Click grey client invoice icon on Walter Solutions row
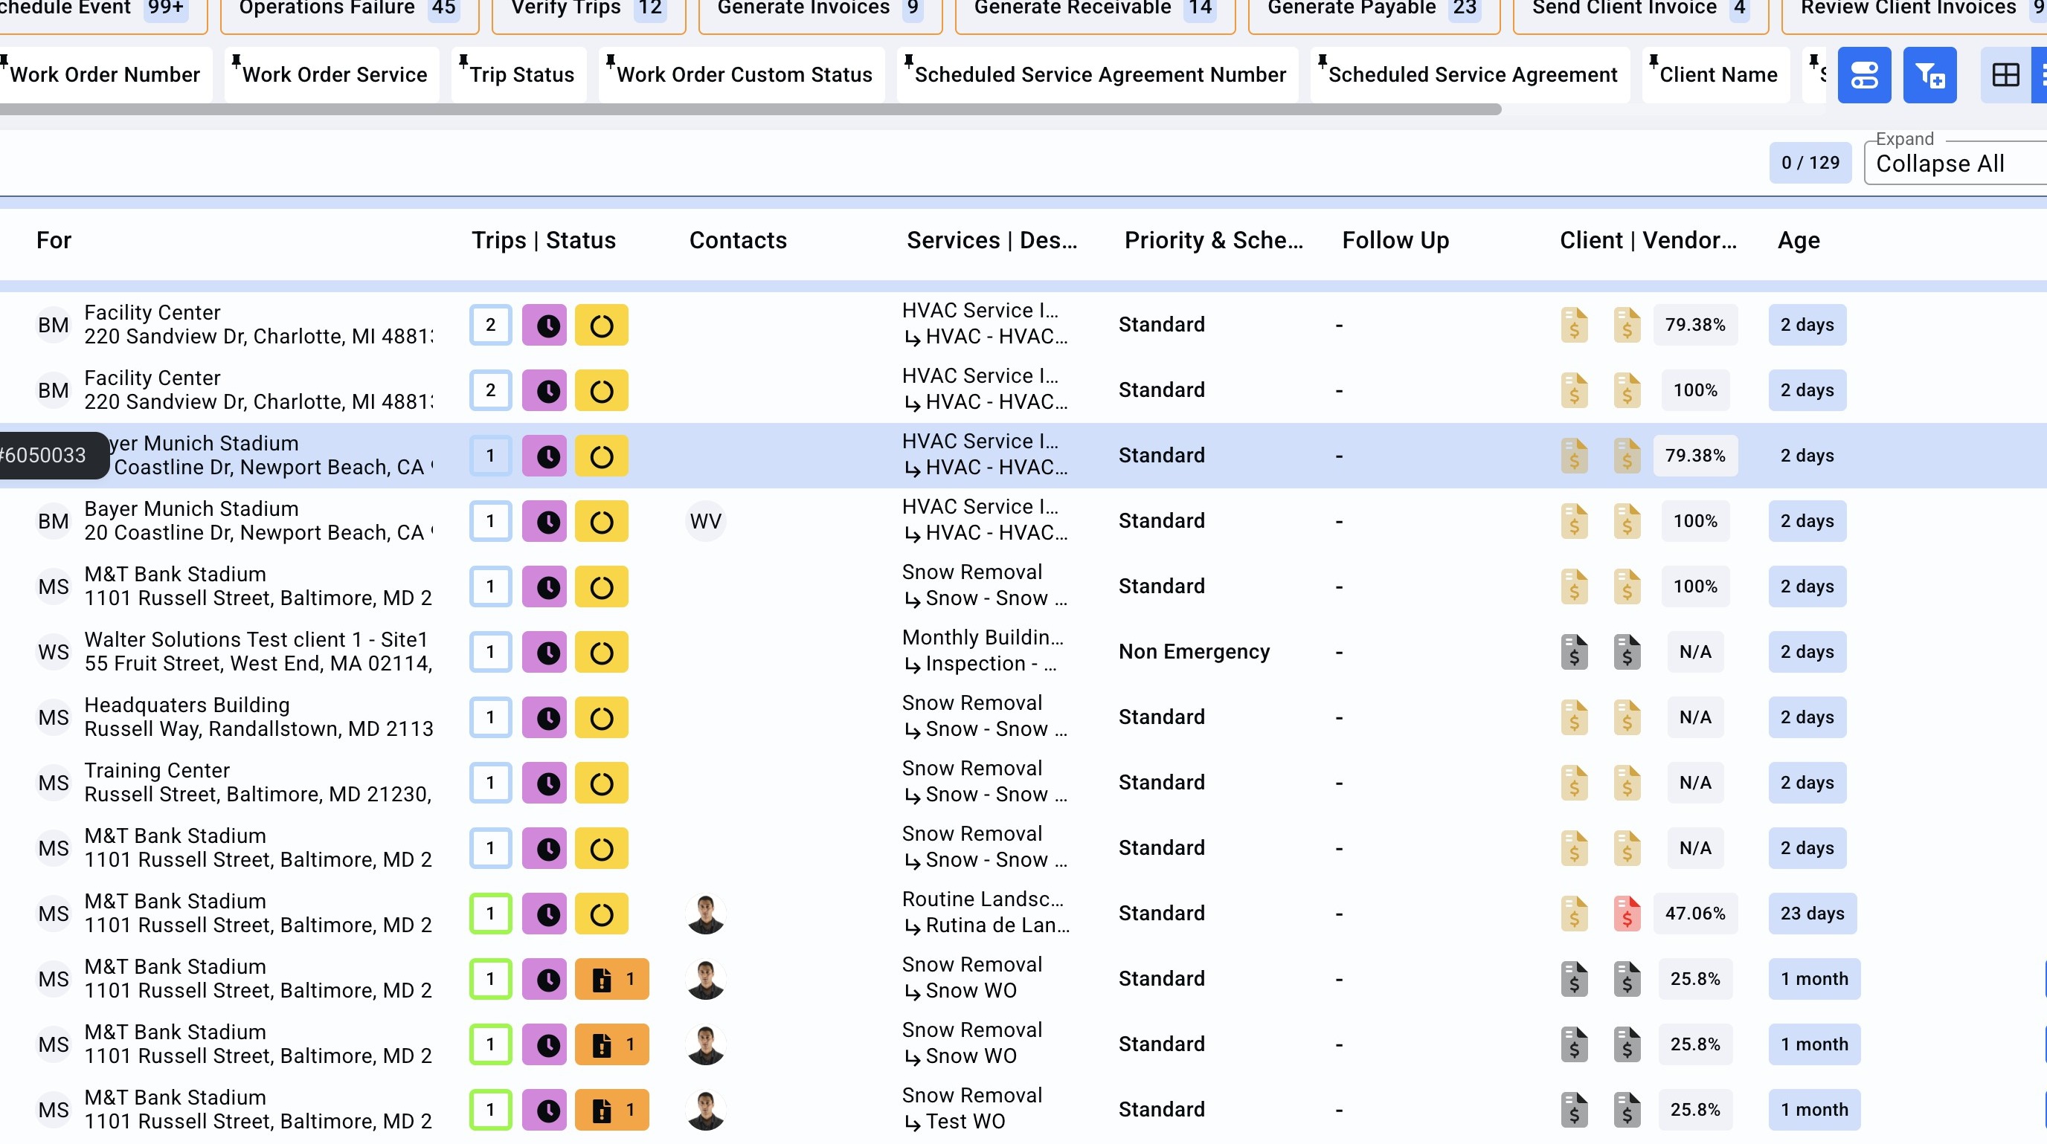Image resolution: width=2047 pixels, height=1144 pixels. pos(1573,653)
